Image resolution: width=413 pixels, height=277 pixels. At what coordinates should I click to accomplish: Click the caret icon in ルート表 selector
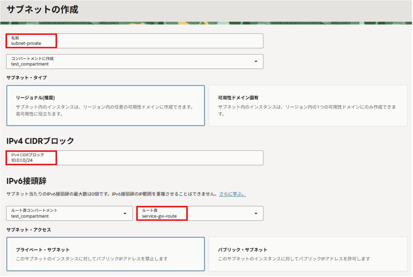click(256, 214)
